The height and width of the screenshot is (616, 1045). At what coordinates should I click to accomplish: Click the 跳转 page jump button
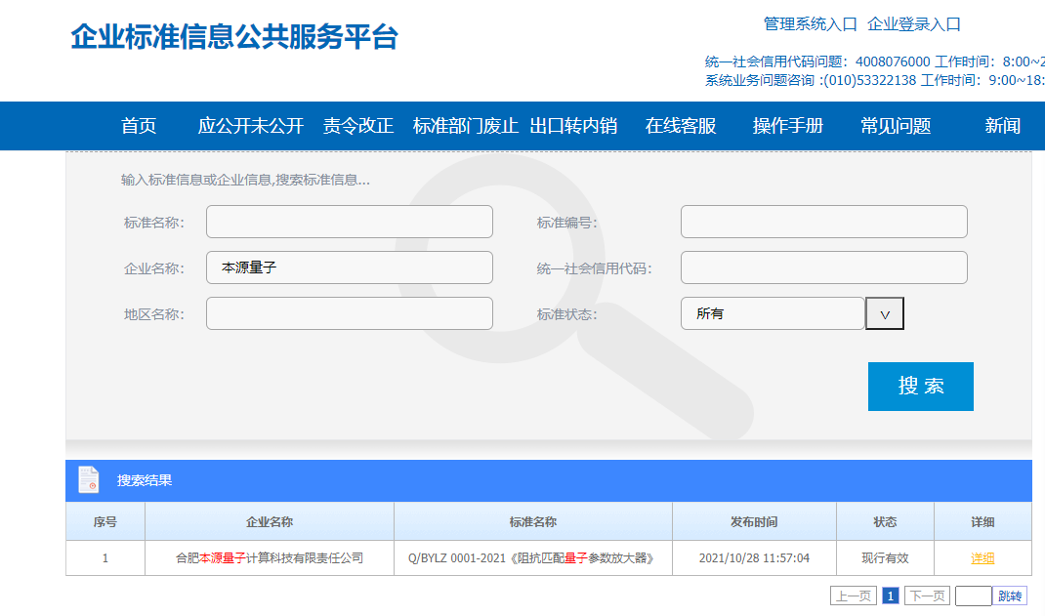pos(1010,596)
